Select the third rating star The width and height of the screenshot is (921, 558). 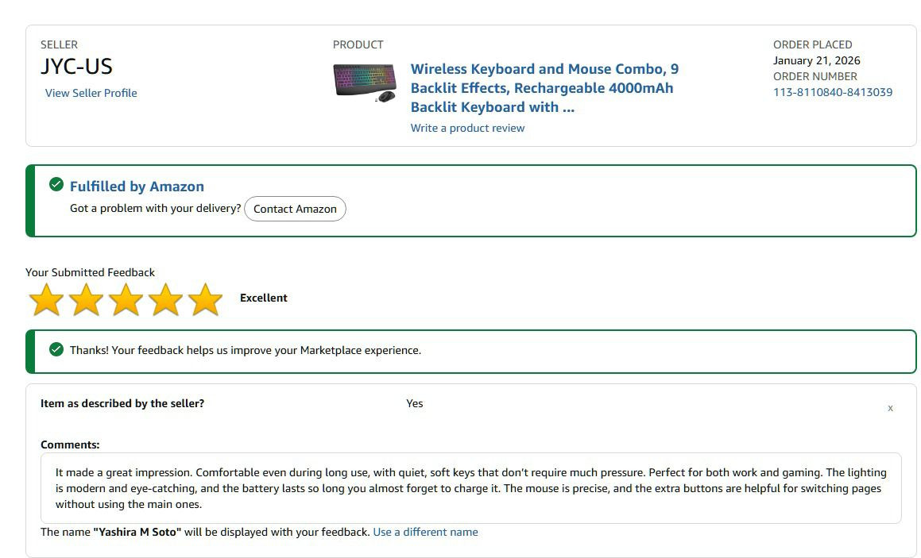pyautogui.click(x=126, y=300)
